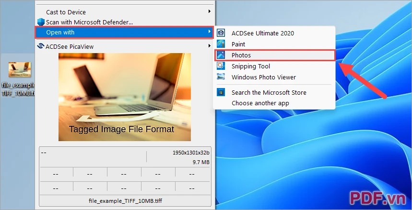
Task: Click the Photos app icon
Action: click(221, 55)
